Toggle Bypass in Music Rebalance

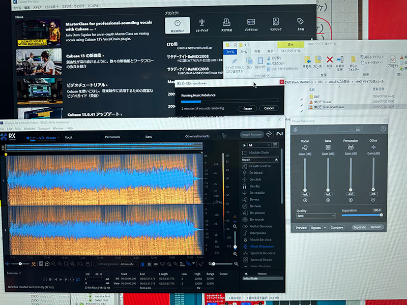coord(316,228)
